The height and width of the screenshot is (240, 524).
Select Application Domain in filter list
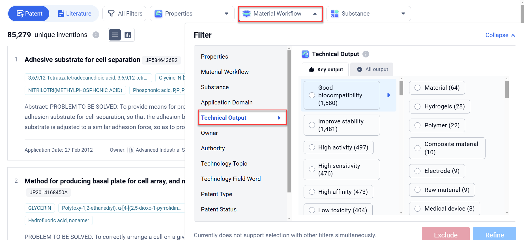[x=227, y=102]
